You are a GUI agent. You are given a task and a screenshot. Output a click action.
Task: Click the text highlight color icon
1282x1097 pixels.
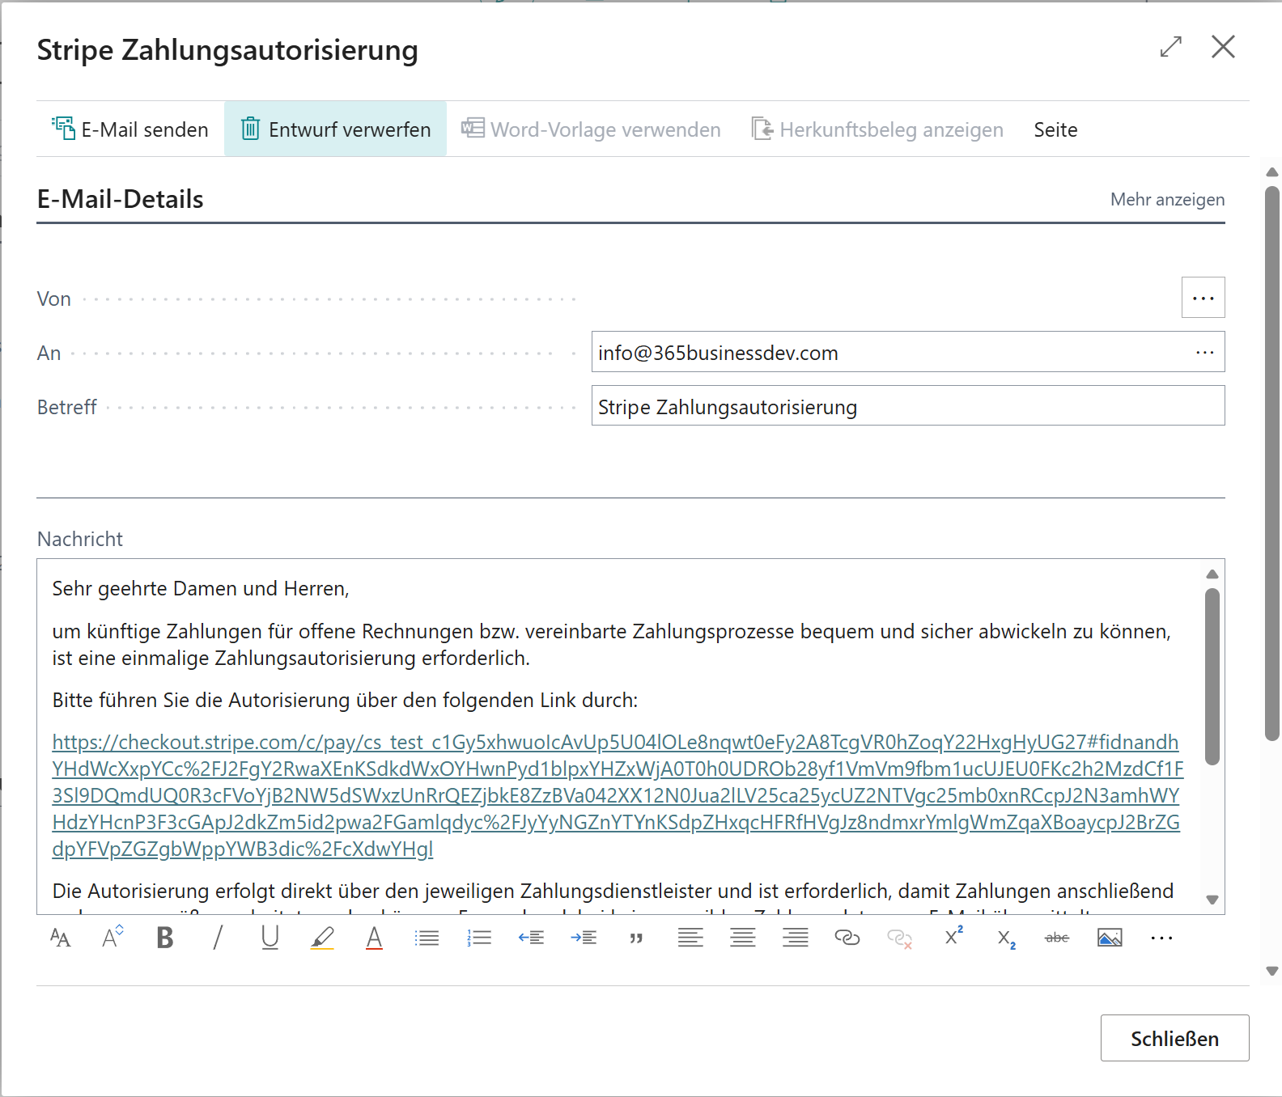coord(322,938)
